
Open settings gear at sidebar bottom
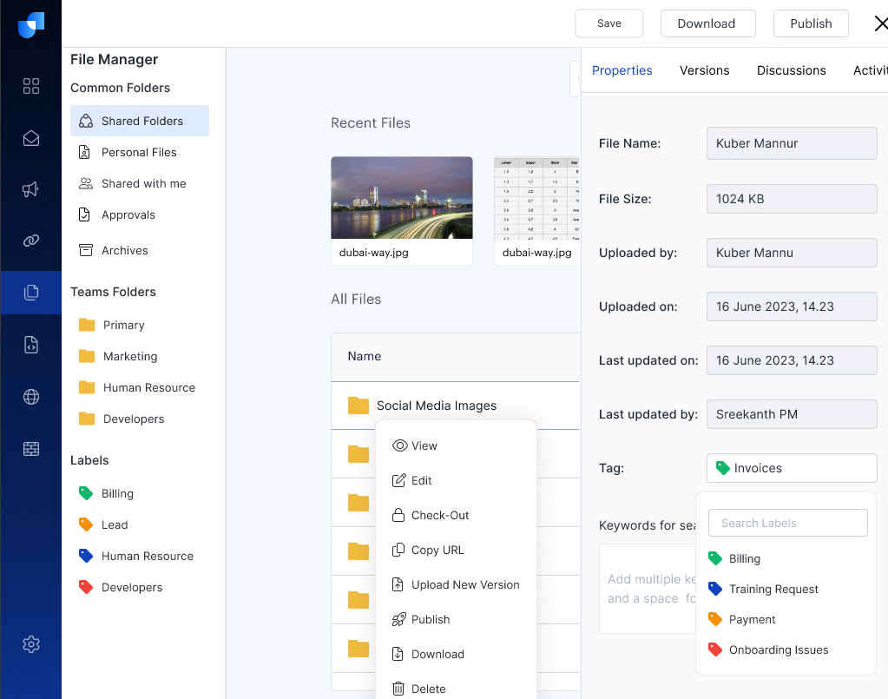pyautogui.click(x=31, y=644)
